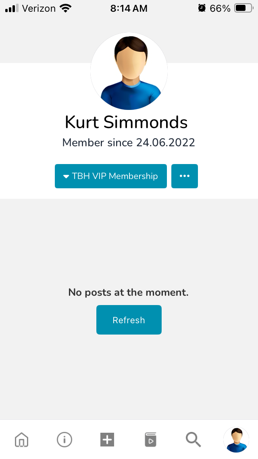This screenshot has width=258, height=459.
Task: Expand the TBH VIP Membership dropdown
Action: [111, 176]
